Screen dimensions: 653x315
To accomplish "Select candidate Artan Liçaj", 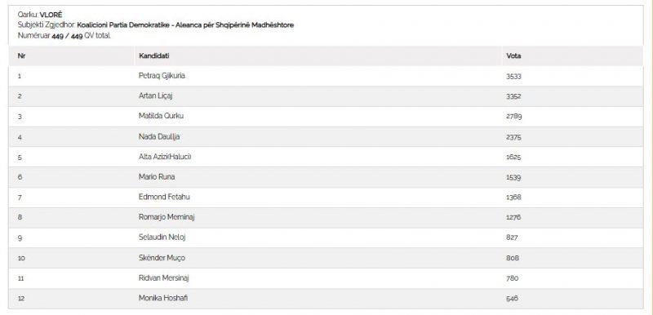I will 155,96.
